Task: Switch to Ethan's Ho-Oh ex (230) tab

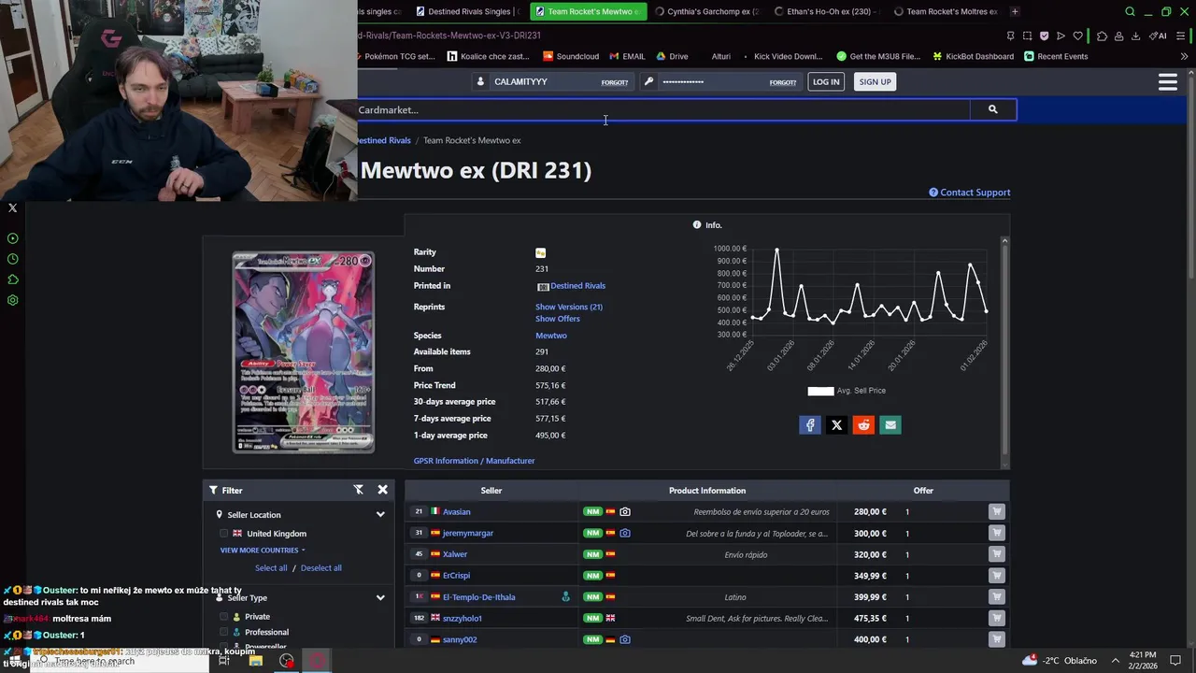Action: click(826, 12)
